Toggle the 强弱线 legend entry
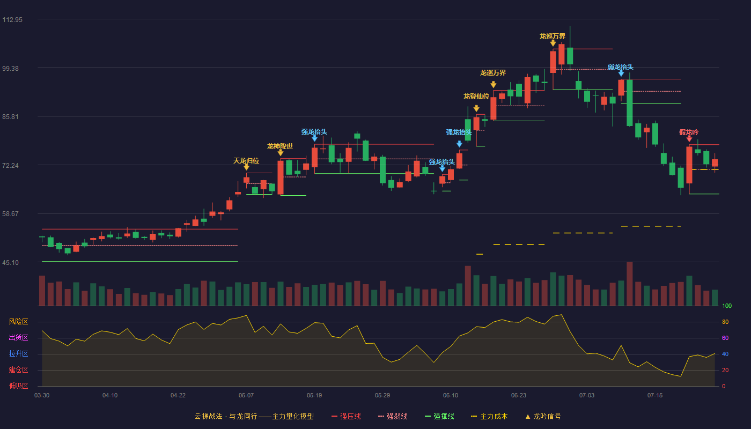The image size is (751, 429). [393, 416]
